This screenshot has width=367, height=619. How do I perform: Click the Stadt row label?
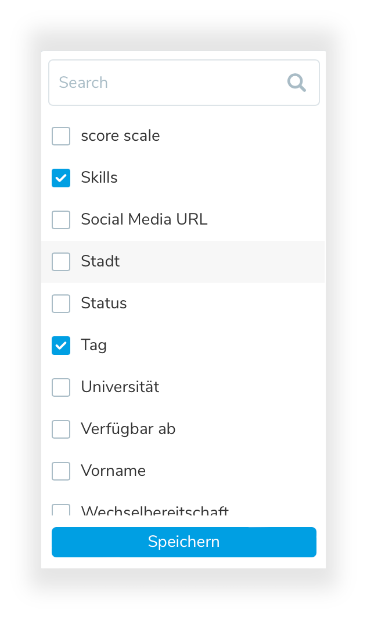pos(100,261)
